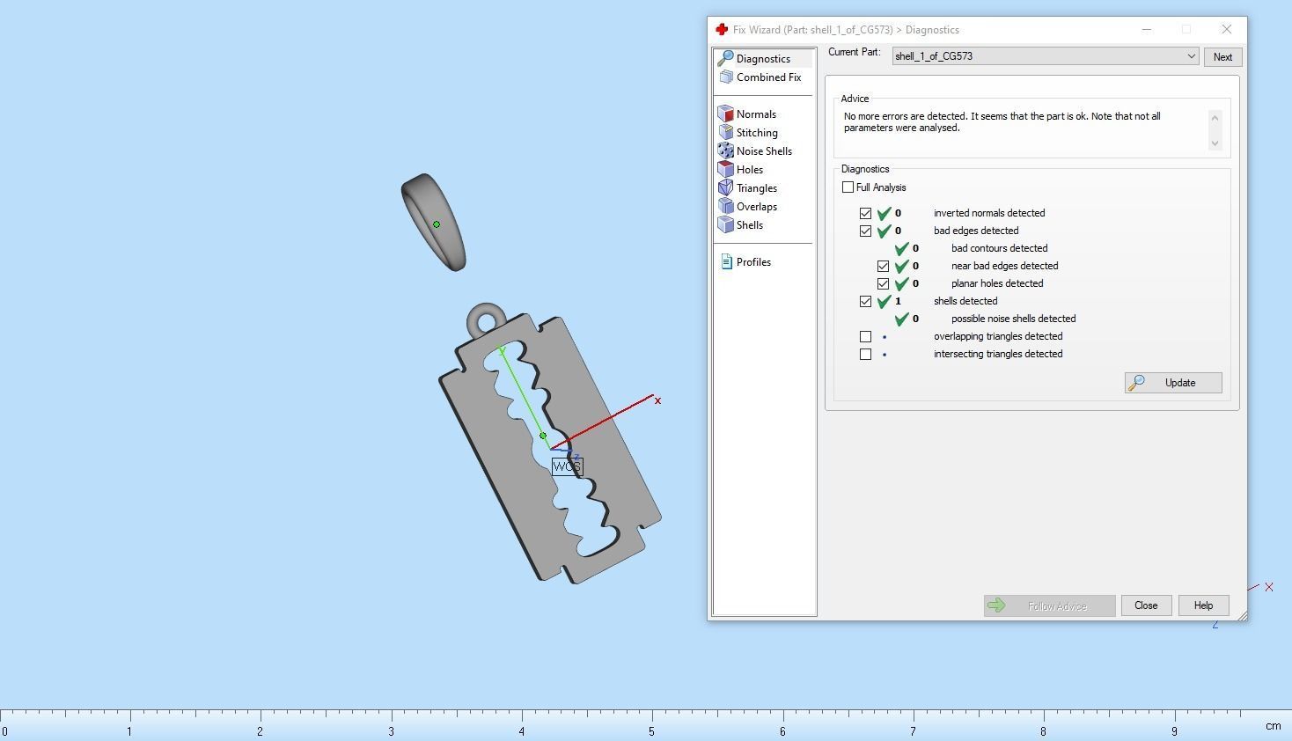Click the 'possible noise shells detected' label
This screenshot has width=1292, height=741.
click(1013, 319)
